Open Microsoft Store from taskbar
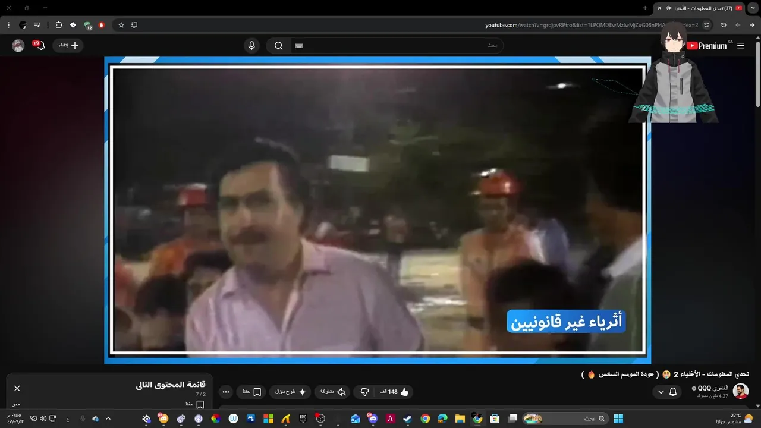Screen dimensions: 761x428 495,418
